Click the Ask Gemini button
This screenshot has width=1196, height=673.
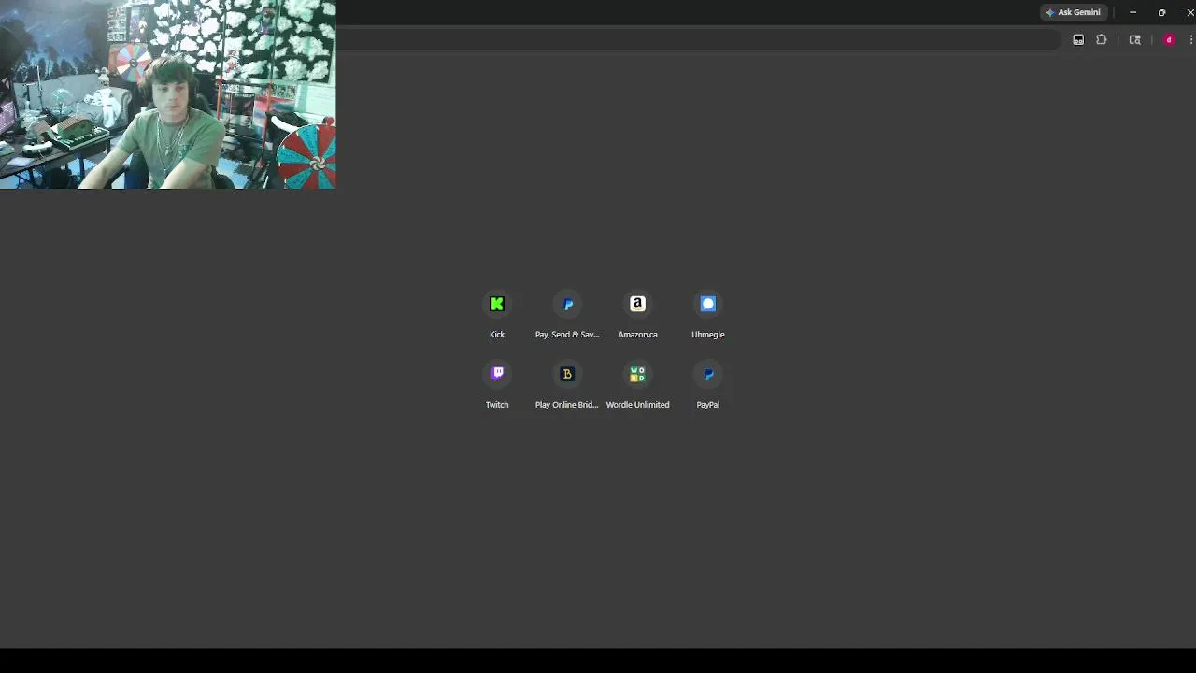[1073, 12]
